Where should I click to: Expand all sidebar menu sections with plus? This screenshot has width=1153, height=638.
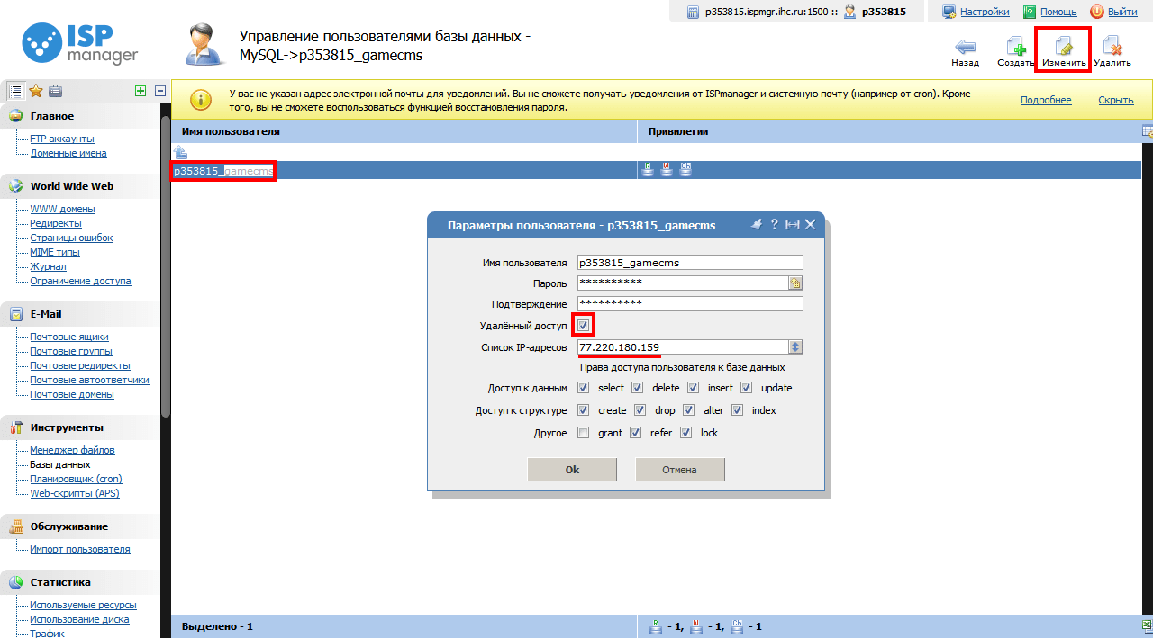140,91
